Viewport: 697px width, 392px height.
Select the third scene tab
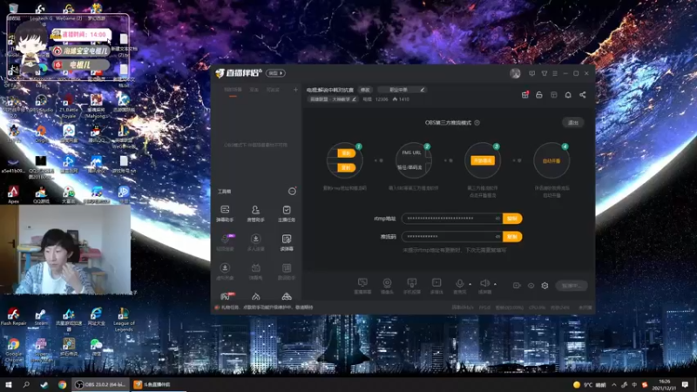(x=273, y=90)
